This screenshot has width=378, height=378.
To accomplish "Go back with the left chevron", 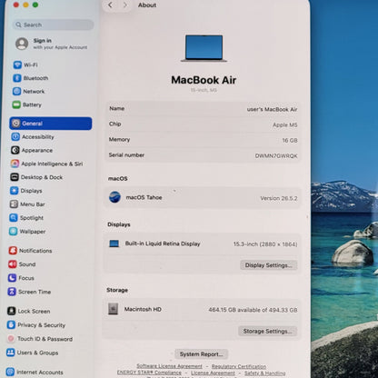I will pyautogui.click(x=110, y=5).
